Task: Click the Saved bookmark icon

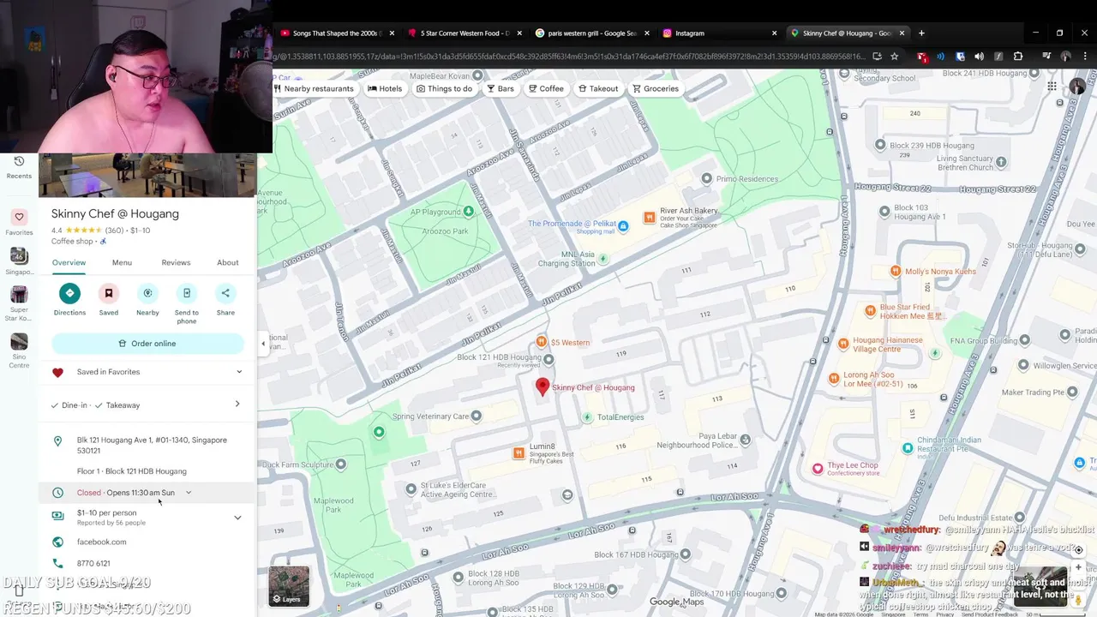Action: (109, 293)
